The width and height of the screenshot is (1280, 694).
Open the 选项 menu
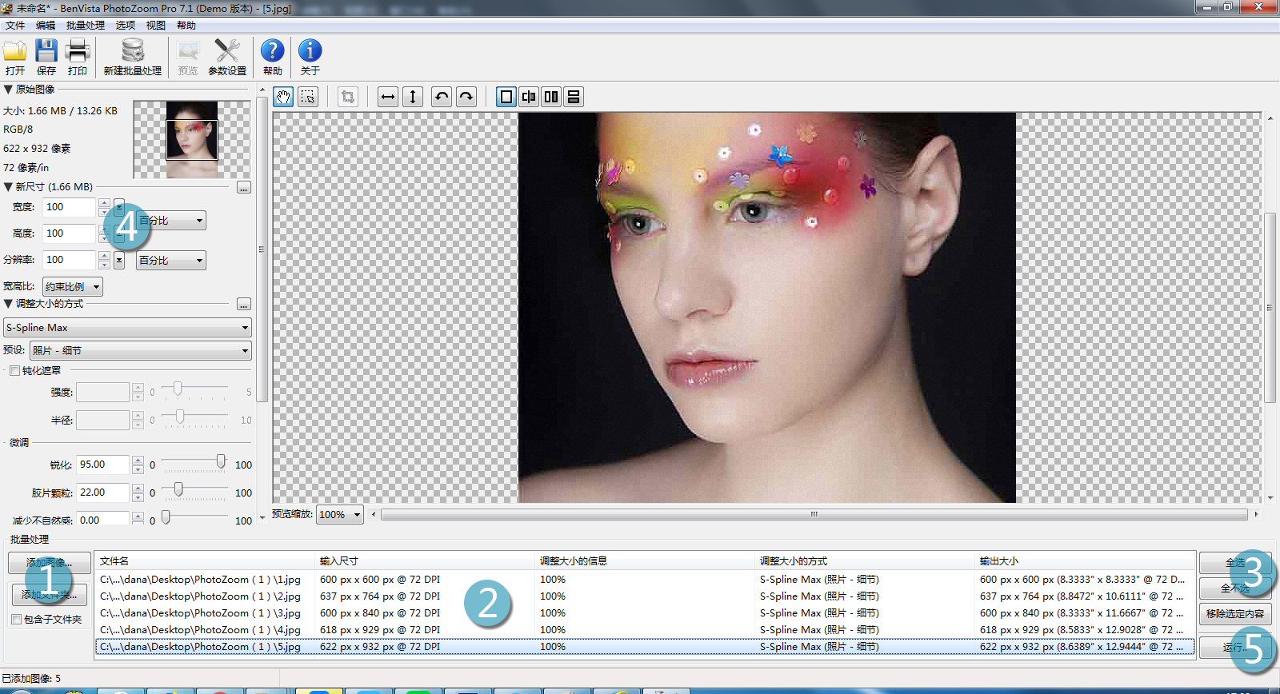(x=126, y=26)
